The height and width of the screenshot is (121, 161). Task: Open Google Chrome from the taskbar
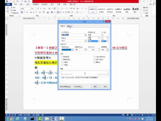(10, 118)
